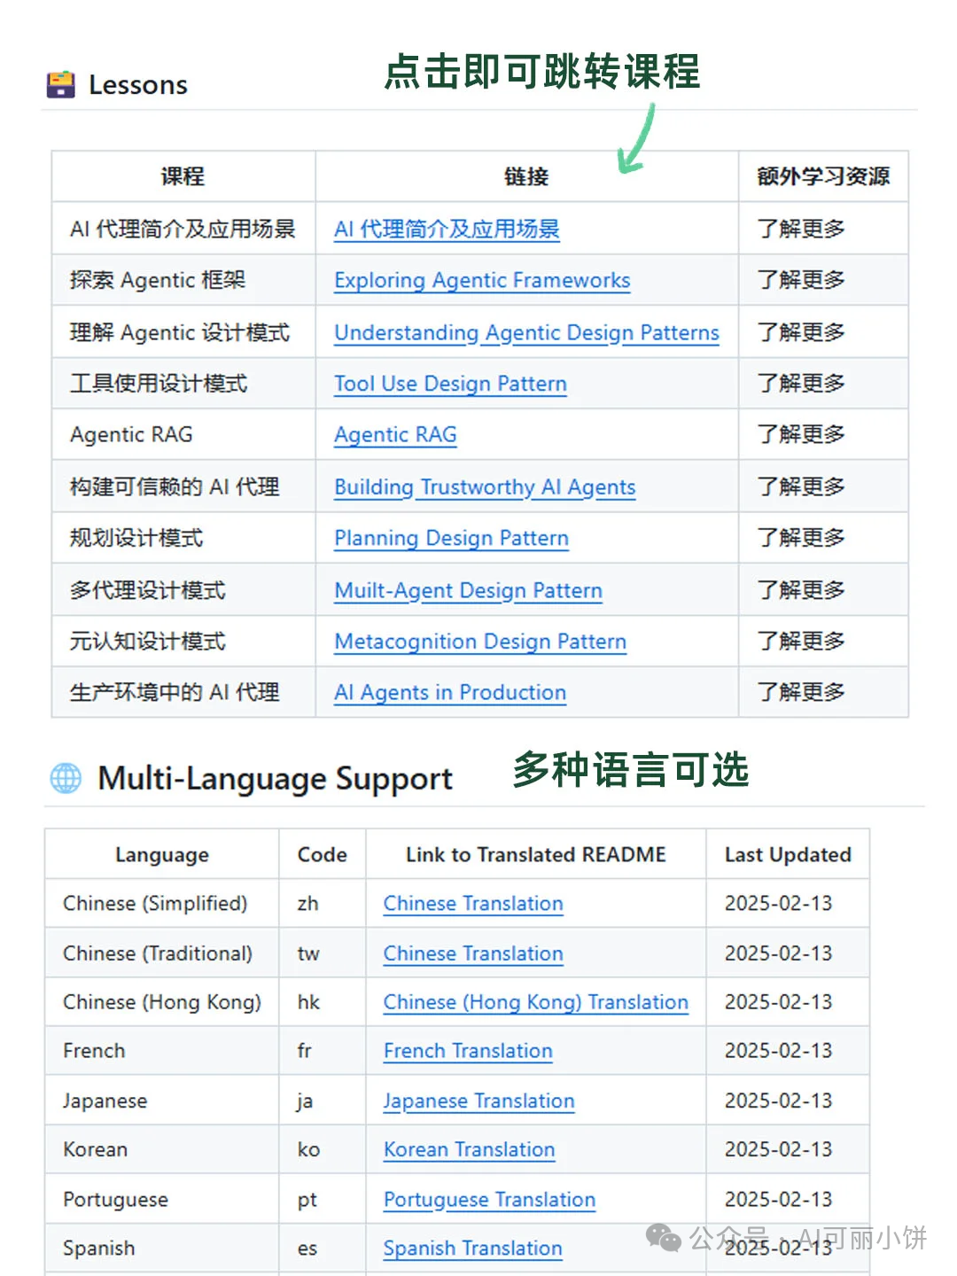Open the AI 代理简介及应用场景 lesson link

[x=447, y=229]
